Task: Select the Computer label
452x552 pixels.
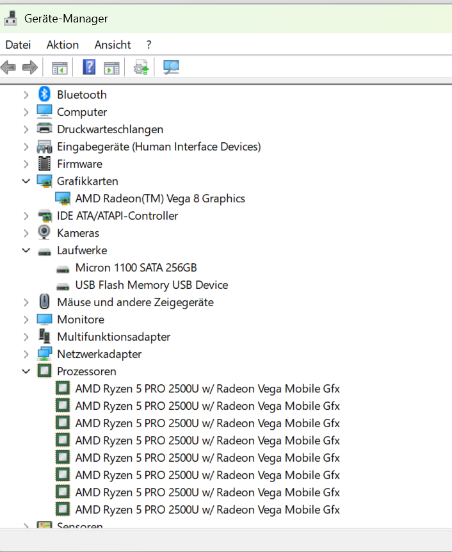Action: (x=82, y=112)
